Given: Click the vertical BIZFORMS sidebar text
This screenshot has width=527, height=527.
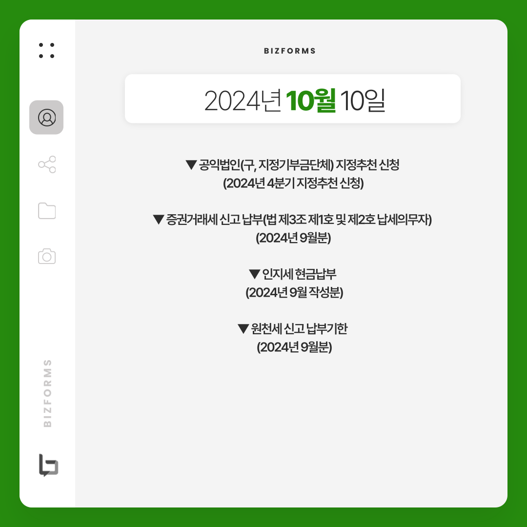Looking at the screenshot, I should tap(47, 393).
